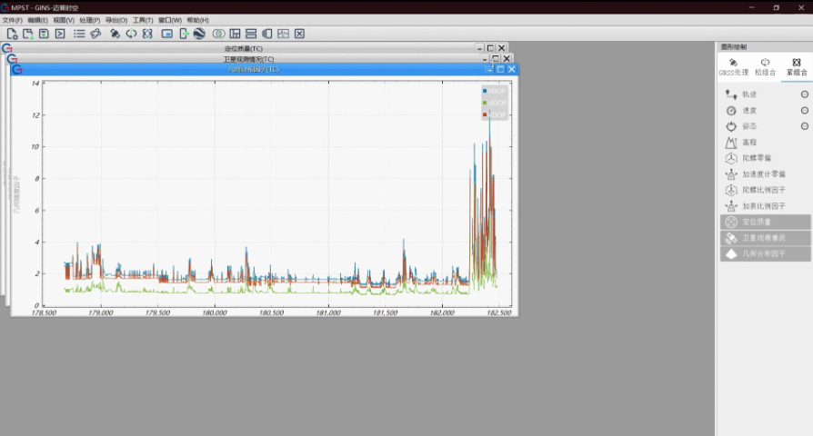
Task: Click the new project icon in toolbar
Action: (x=12, y=34)
